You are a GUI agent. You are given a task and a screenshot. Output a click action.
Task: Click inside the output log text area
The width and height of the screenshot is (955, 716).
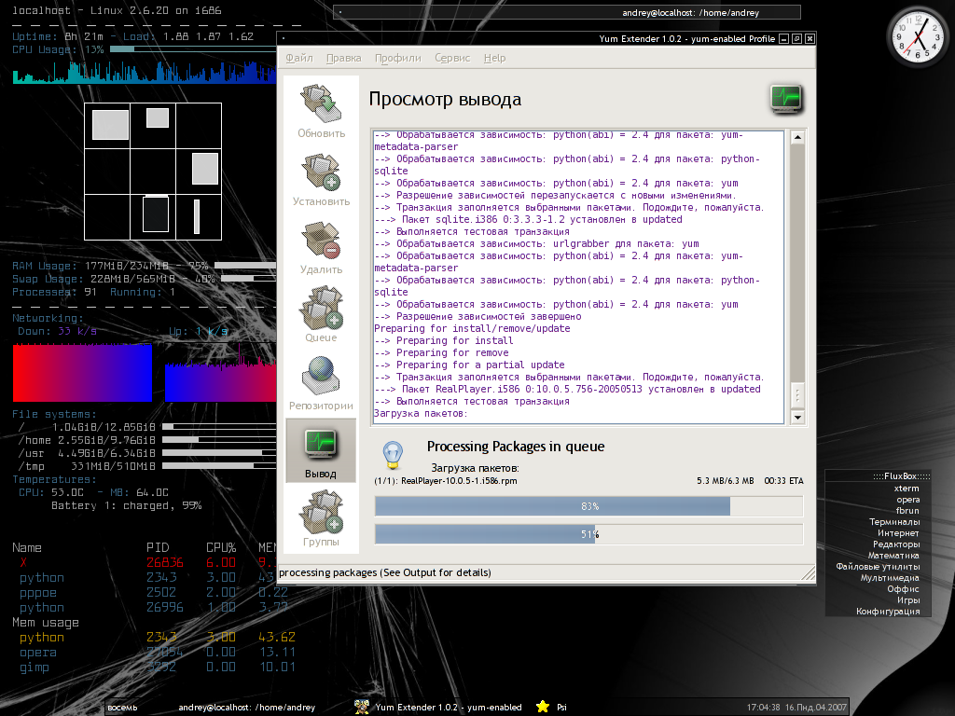(x=578, y=277)
